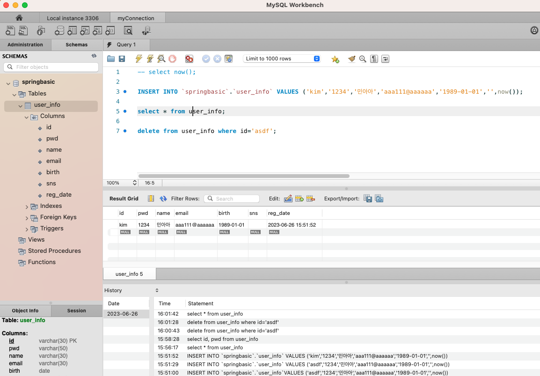Edit the current row in result grid
Viewport: 540px width, 376px height.
[288, 199]
